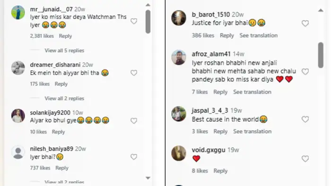Like nilesh_baniya89's 'Iyer bhai?' comment
The width and height of the screenshot is (331, 186).
pyautogui.click(x=134, y=157)
